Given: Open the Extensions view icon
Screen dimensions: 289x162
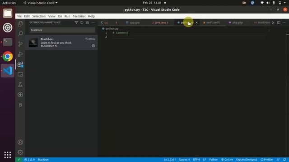Looking at the screenshot, I should click(20, 64).
